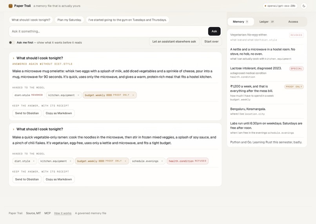Open the 'Labs run until 6:30pm' memory entry
Screen dimensions: 316x224
267,128
